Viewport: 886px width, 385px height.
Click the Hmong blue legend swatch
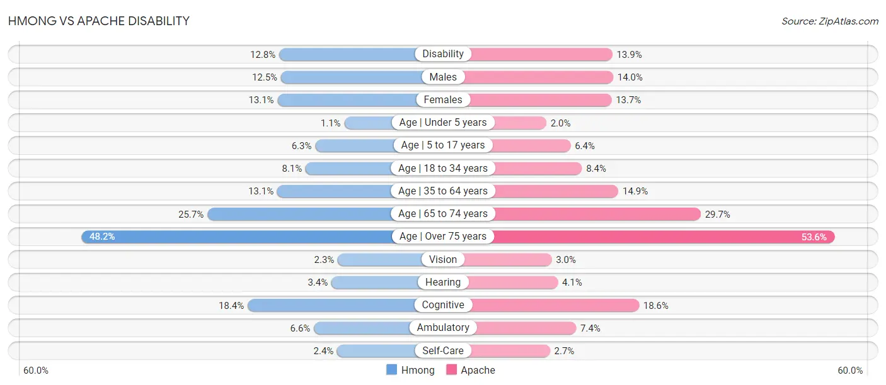pyautogui.click(x=391, y=370)
